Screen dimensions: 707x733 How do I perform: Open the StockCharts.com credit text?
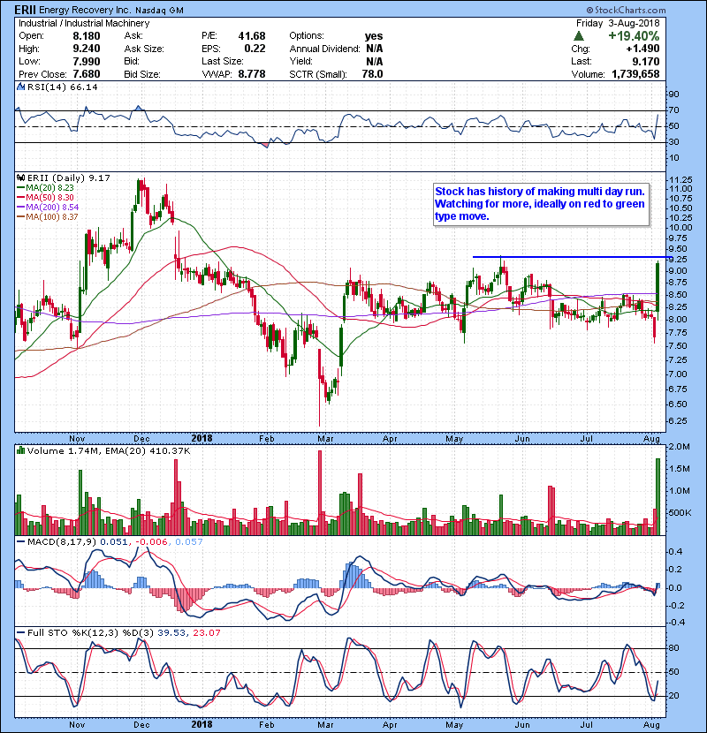pyautogui.click(x=626, y=10)
